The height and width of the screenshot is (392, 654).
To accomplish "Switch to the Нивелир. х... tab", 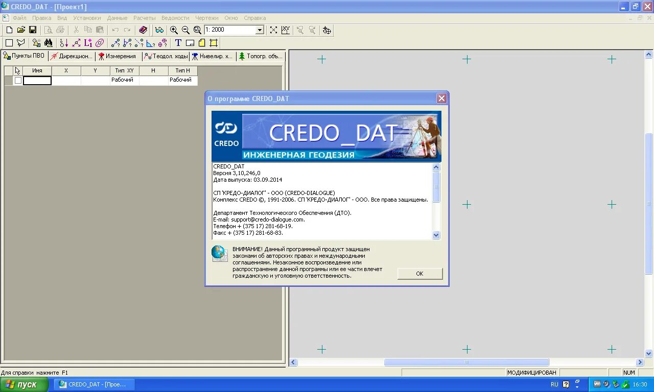I will (x=212, y=56).
